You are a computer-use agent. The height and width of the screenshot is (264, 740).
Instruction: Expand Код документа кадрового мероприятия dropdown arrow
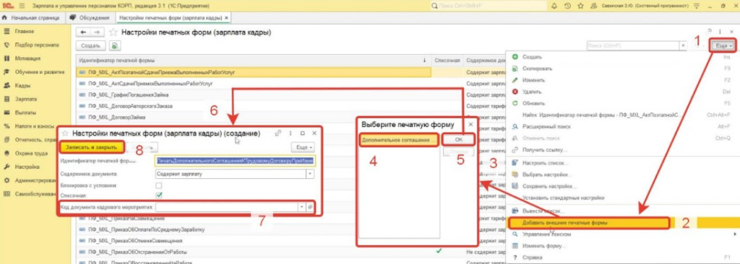(x=301, y=207)
